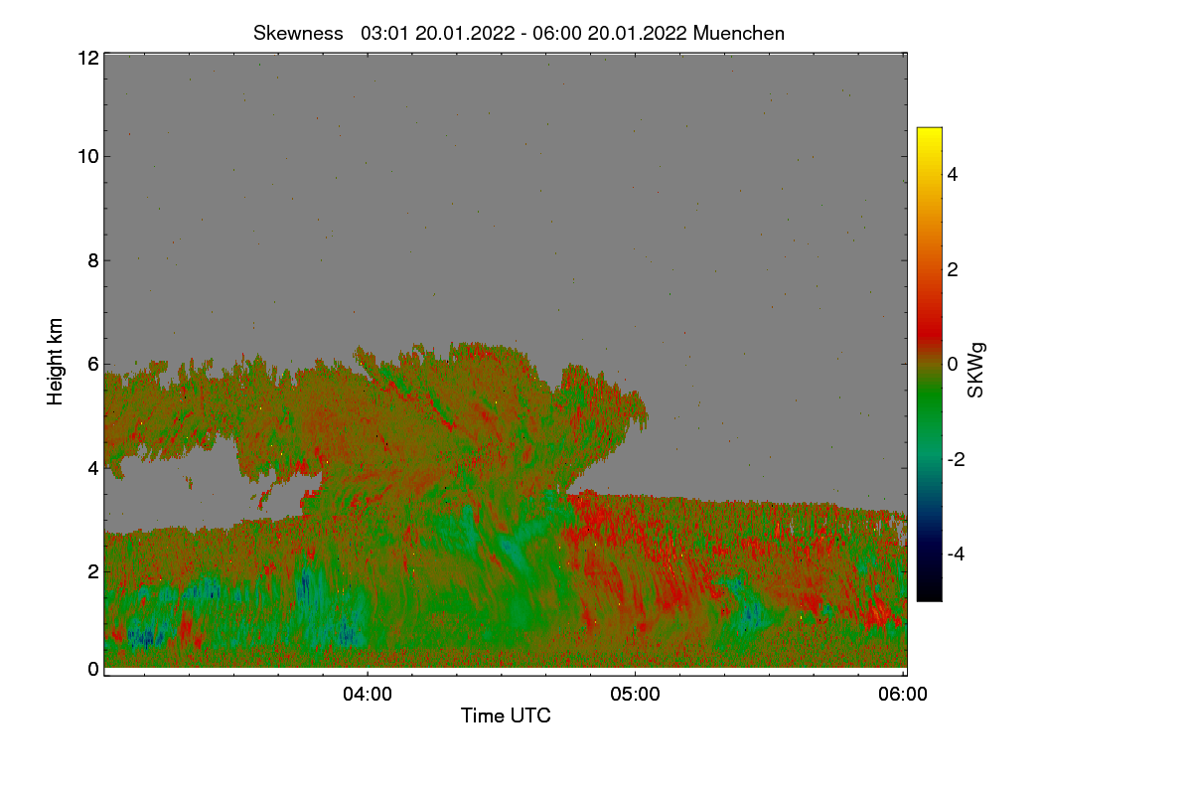This screenshot has height=795, width=1192.
Task: Click the height tick label 0
Action: (93, 669)
